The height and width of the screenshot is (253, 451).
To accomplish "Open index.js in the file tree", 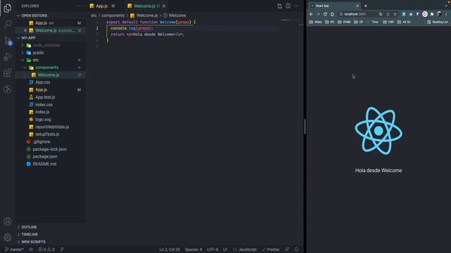I will (50, 112).
